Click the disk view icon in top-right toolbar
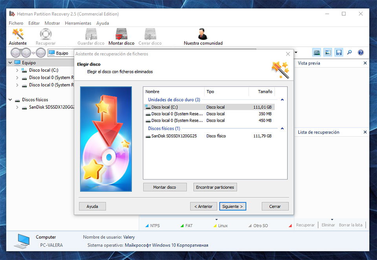The width and height of the screenshot is (377, 260). pyautogui.click(x=317, y=53)
